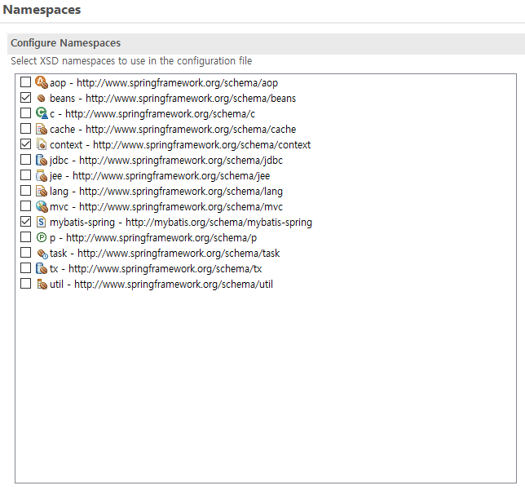
Task: Select the 'mvc - http://www.springframework.org/schema/mvc' row
Action: (x=166, y=206)
